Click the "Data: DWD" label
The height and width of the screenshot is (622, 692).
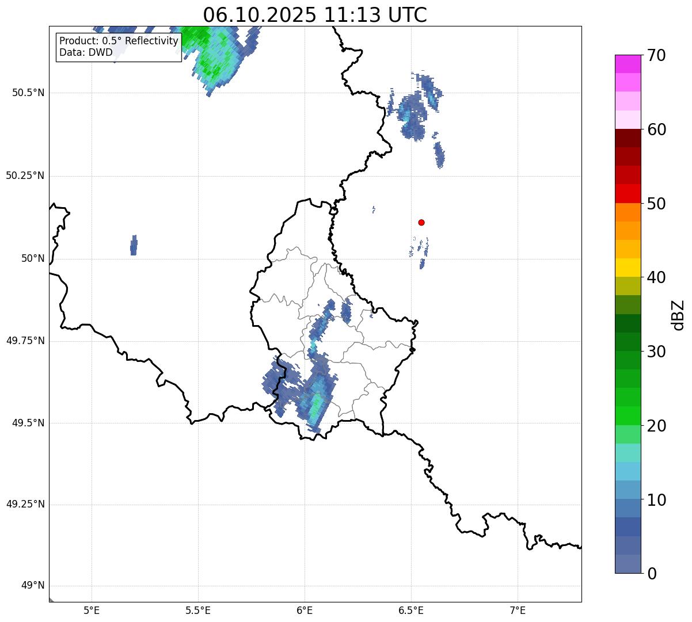[x=86, y=53]
